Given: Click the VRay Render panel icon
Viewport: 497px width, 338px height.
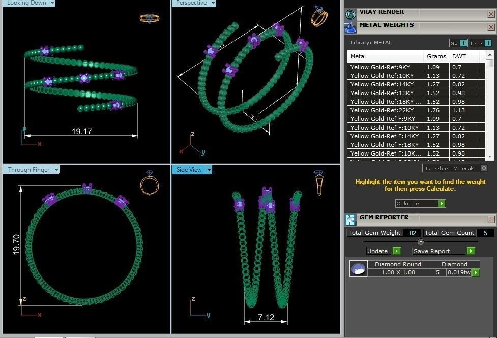Looking at the screenshot, I should tap(350, 14).
